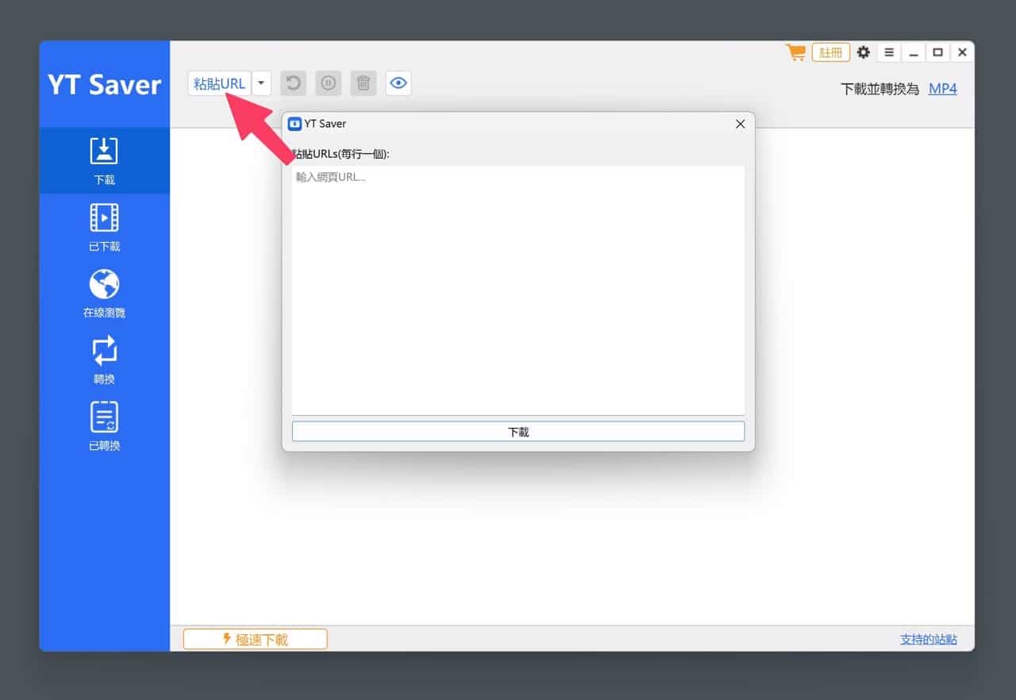Click the 粘貼URLs(每行一個) label in dialog
The height and width of the screenshot is (700, 1016).
341,154
